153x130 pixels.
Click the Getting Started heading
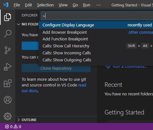(x=124, y=112)
